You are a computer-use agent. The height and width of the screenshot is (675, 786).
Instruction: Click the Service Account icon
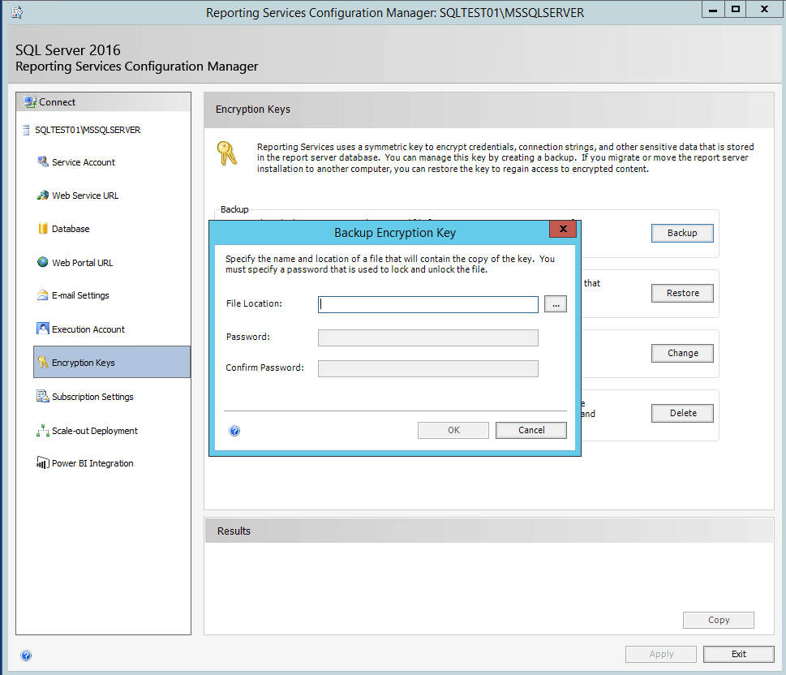point(43,161)
